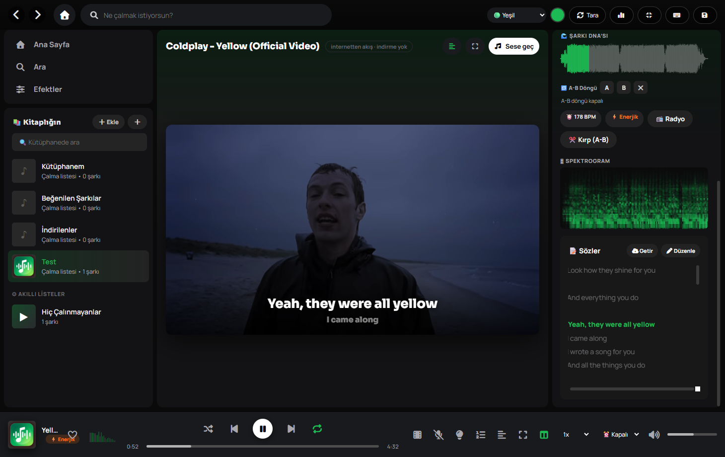Select the İndirilenler playlist
The width and height of the screenshot is (725, 457).
click(x=78, y=234)
